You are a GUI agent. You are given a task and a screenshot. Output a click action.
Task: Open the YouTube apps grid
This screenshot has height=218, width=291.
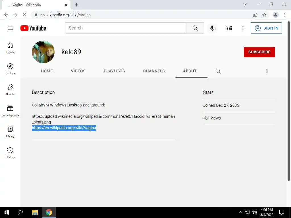229,28
